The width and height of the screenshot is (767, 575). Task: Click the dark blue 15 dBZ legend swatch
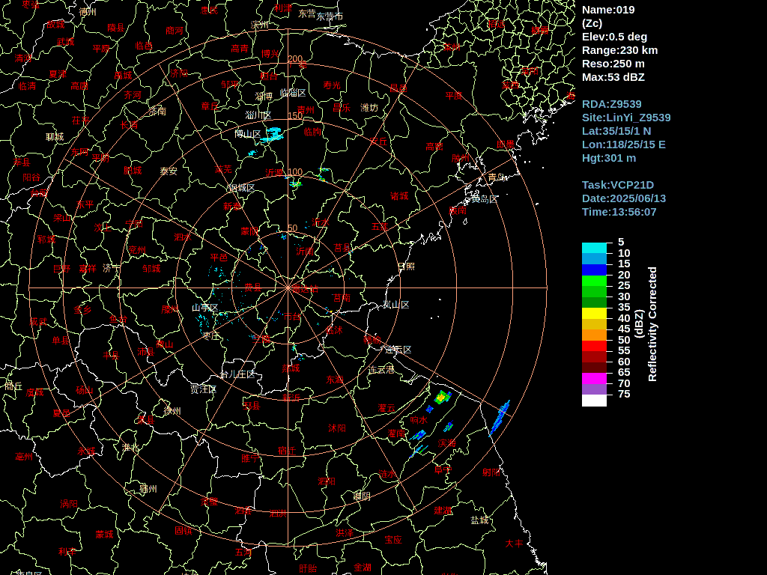click(x=594, y=270)
